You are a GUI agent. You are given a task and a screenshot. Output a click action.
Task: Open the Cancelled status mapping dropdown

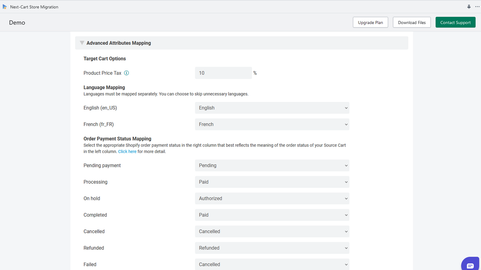point(272,231)
